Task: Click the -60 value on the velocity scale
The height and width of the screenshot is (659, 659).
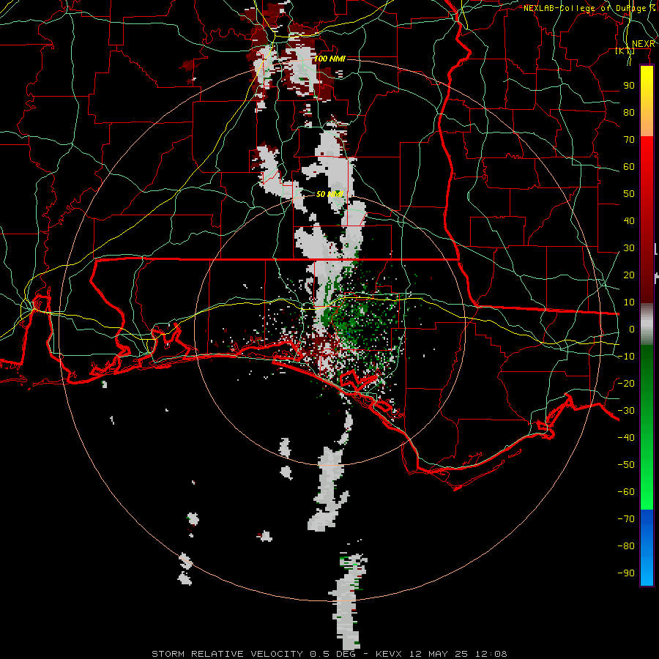Action: pos(626,492)
